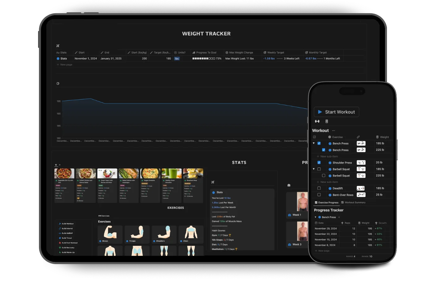This screenshot has height=282, width=425.
Task: Click the Progress To Goal bar for Stats
Action: point(204,58)
